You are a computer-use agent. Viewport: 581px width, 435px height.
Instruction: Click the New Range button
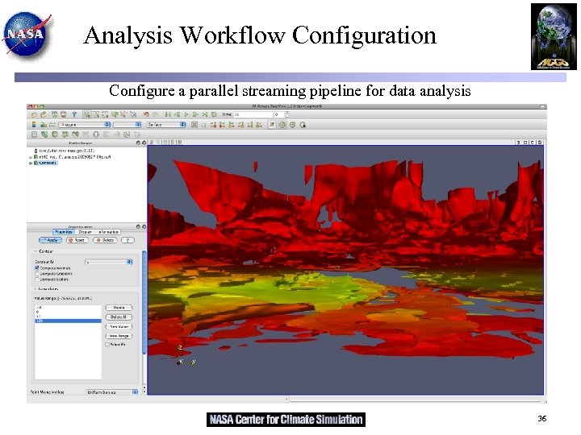[x=119, y=336]
